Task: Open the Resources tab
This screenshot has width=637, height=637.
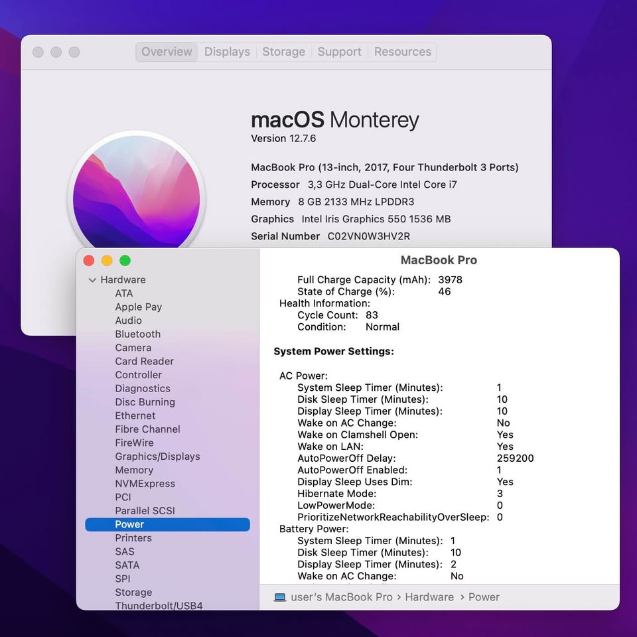Action: click(403, 52)
